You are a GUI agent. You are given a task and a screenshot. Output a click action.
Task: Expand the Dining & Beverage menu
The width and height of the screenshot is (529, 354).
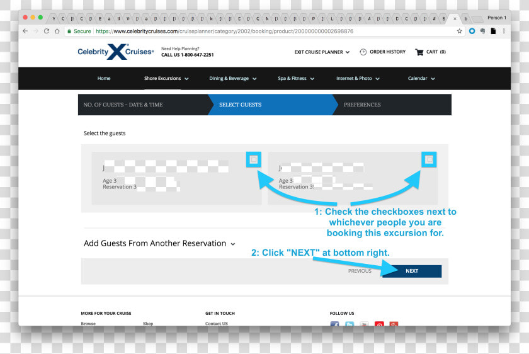click(233, 78)
